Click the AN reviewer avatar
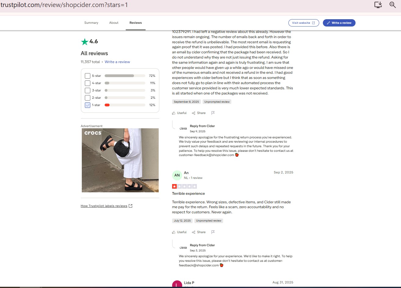This screenshot has height=288, width=401. pos(177,175)
